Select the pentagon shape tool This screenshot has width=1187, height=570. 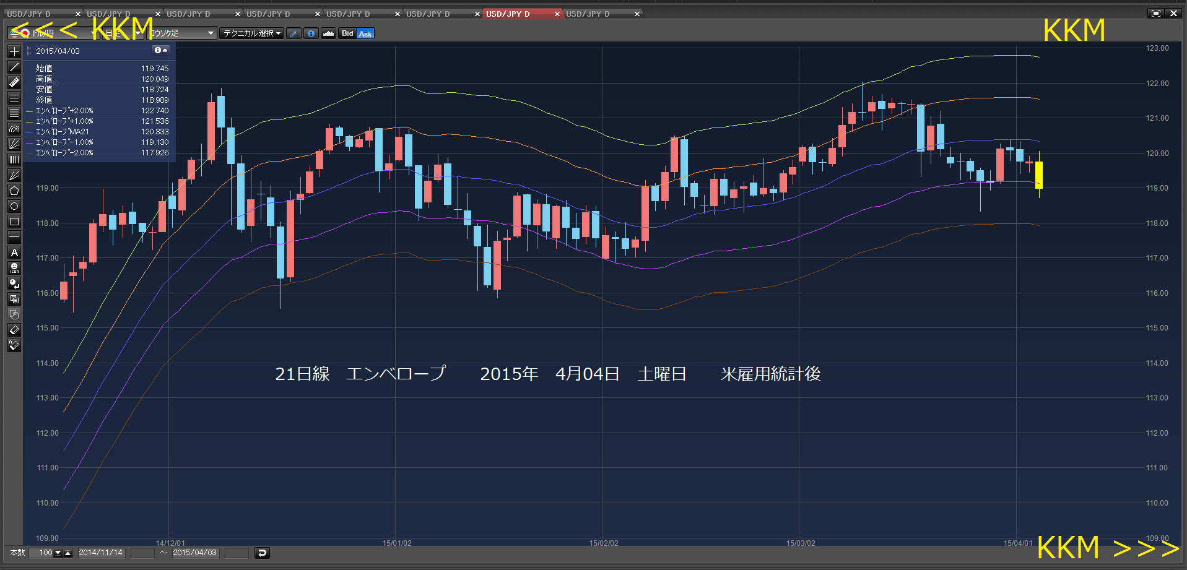click(x=14, y=191)
